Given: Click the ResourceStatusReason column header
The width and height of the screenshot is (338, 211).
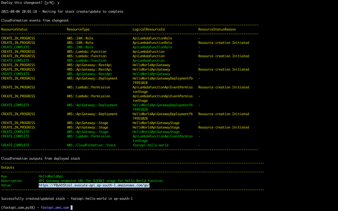Looking at the screenshot, I should (x=217, y=29).
